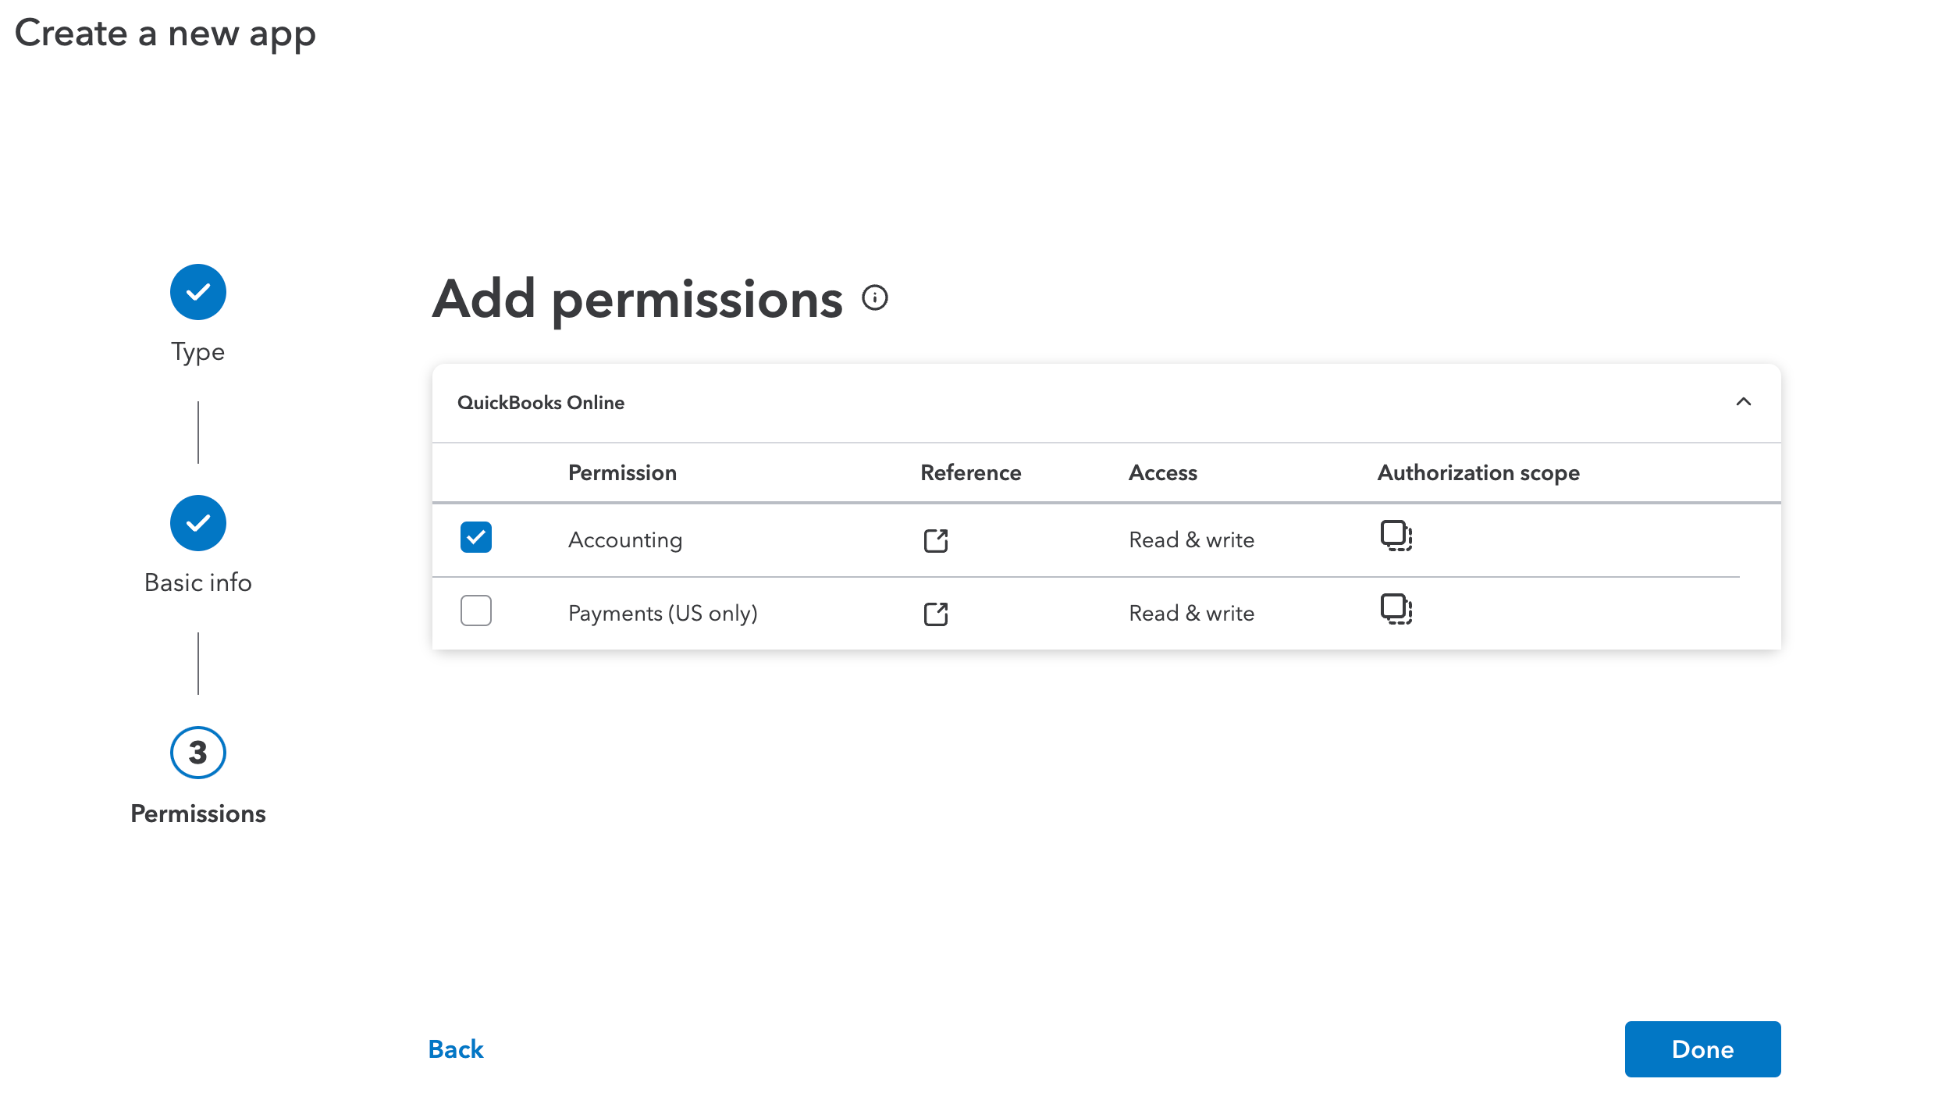Uncheck the Accounting permission checkbox

[476, 537]
